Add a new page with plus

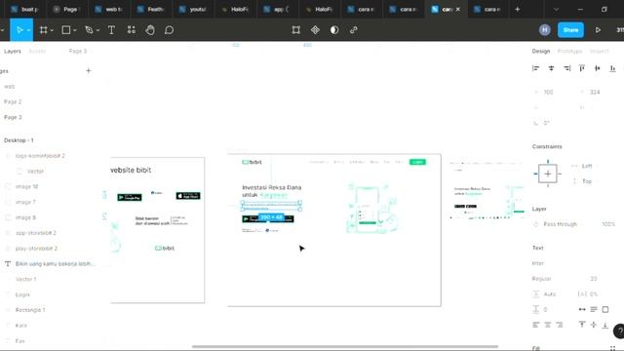click(89, 71)
